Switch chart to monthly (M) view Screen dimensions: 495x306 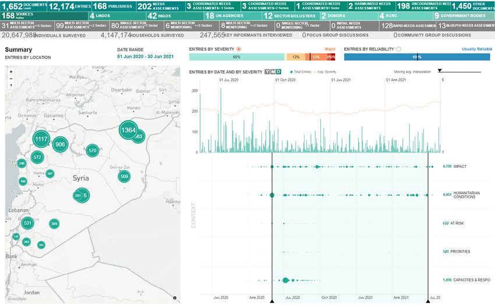pyautogui.click(x=273, y=72)
